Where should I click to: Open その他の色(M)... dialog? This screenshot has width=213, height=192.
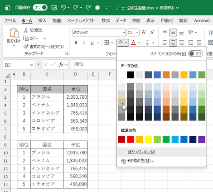tap(162, 161)
